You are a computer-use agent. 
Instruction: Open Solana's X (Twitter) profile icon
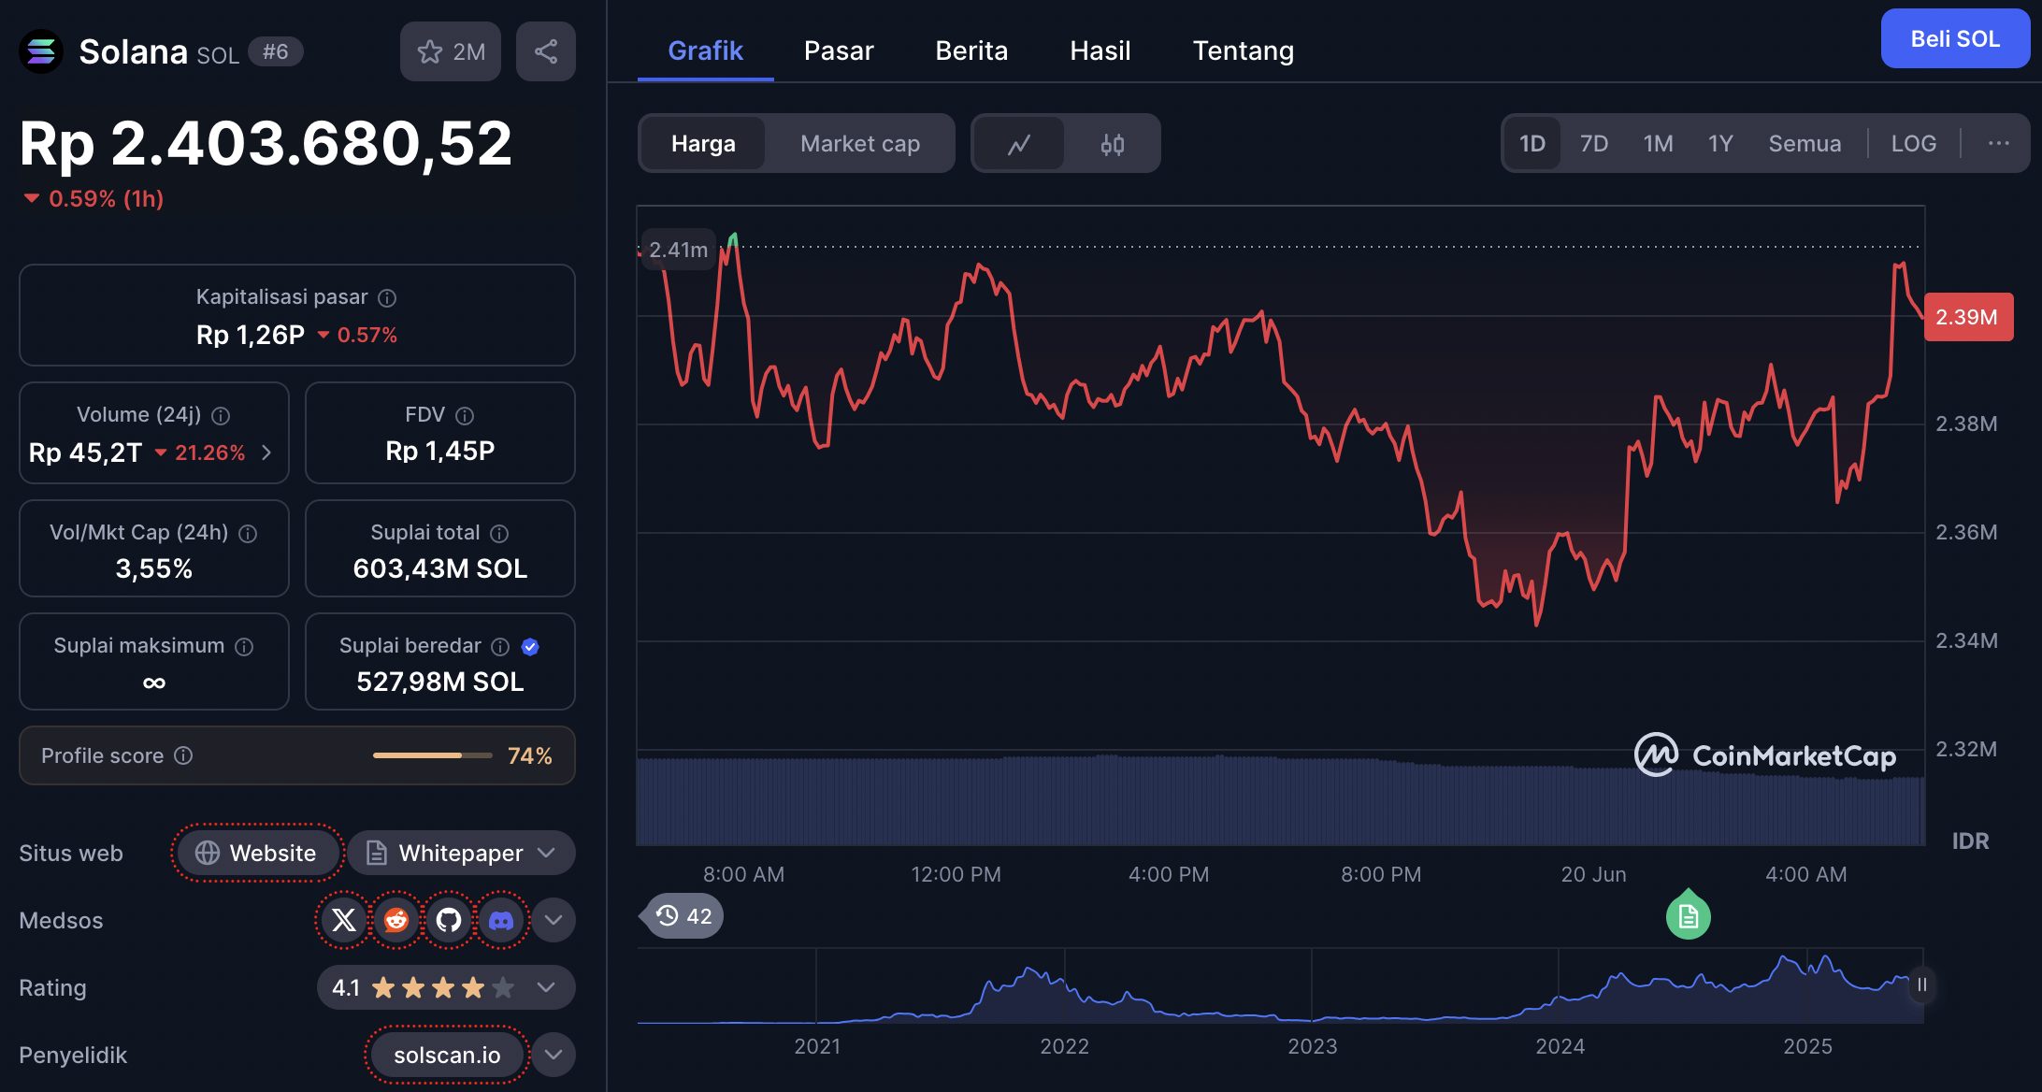pyautogui.click(x=344, y=920)
